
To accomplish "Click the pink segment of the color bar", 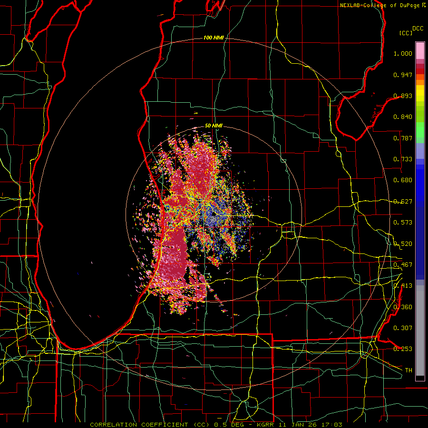I will click(420, 50).
